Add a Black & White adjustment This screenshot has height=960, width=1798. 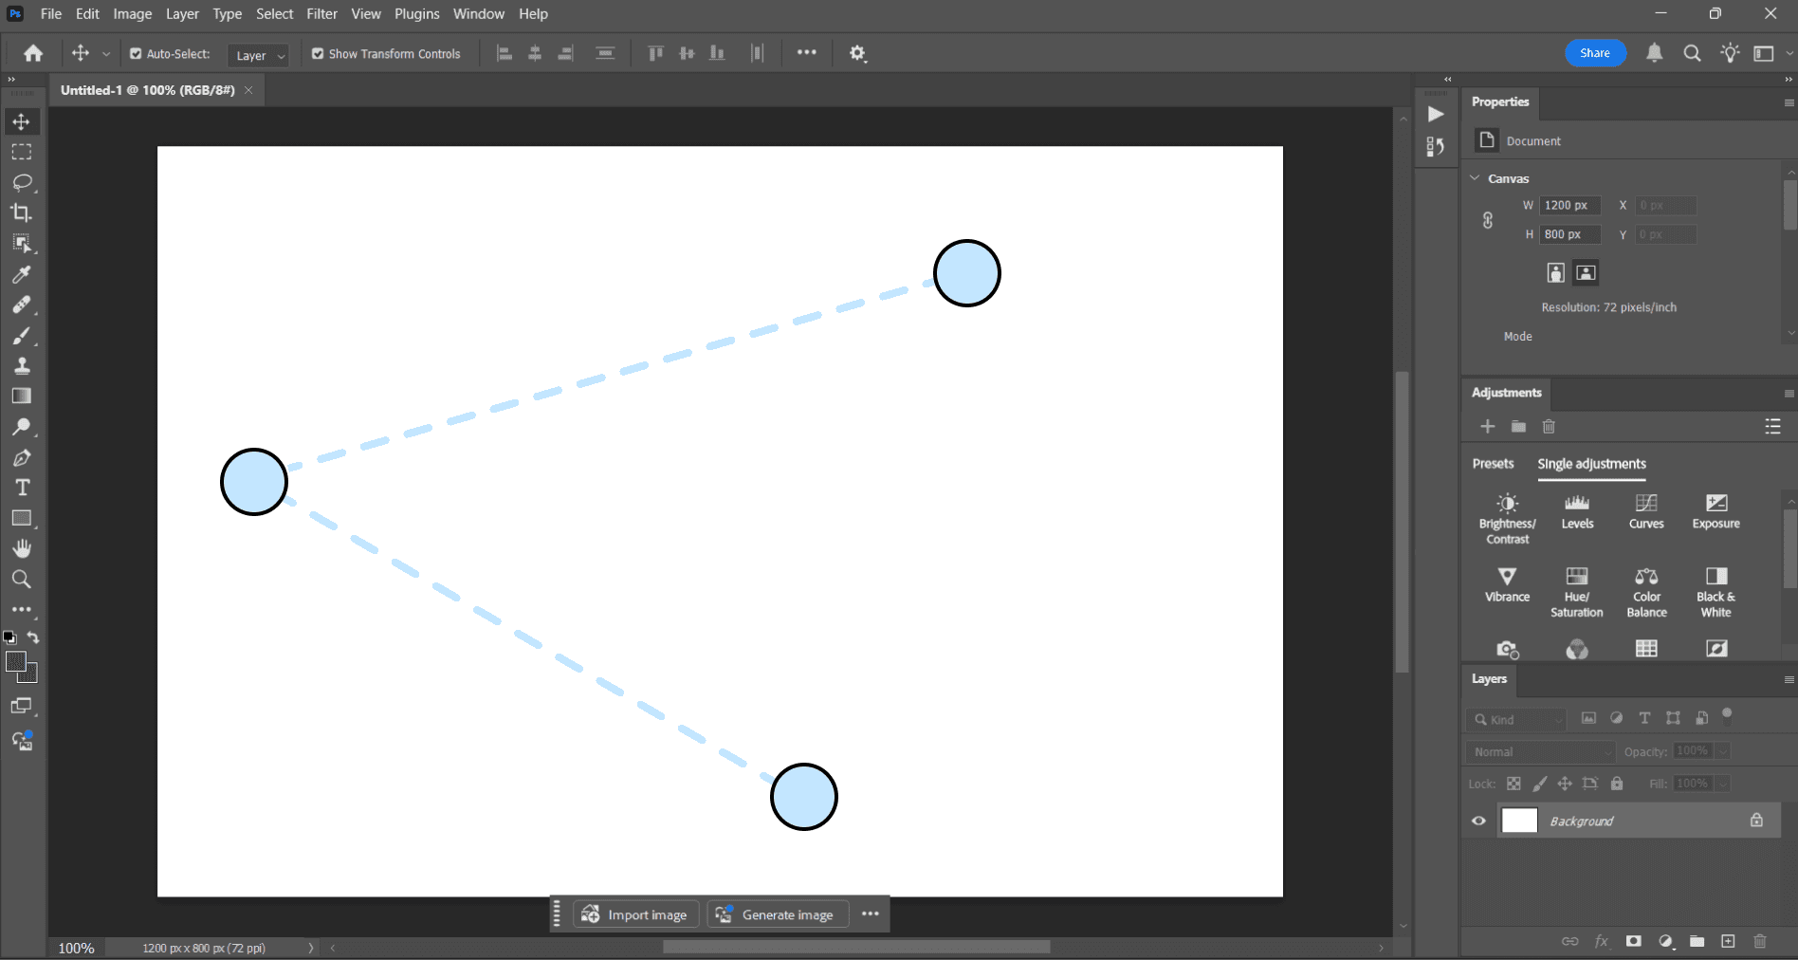[1716, 592]
